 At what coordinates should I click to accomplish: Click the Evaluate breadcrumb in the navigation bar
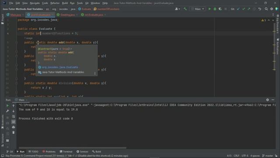point(85,9)
